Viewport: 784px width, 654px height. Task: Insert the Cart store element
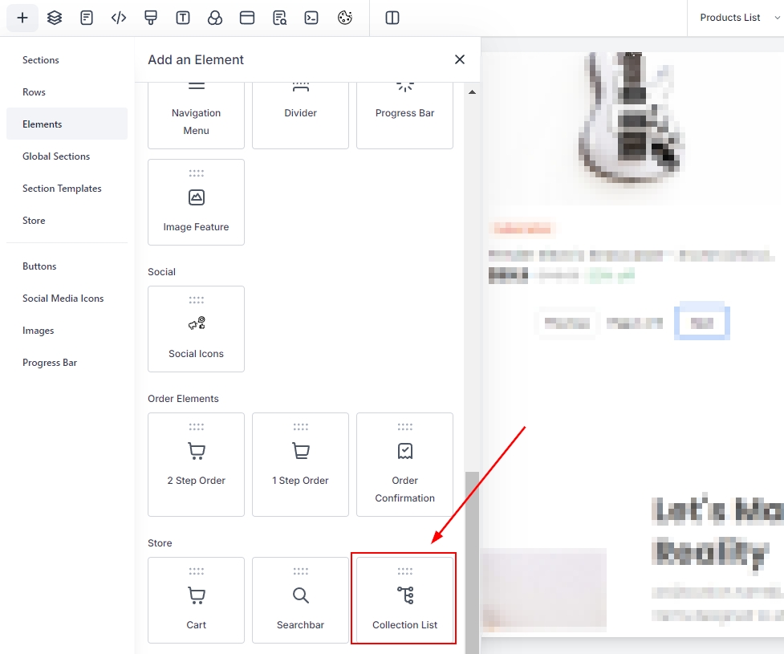(196, 599)
